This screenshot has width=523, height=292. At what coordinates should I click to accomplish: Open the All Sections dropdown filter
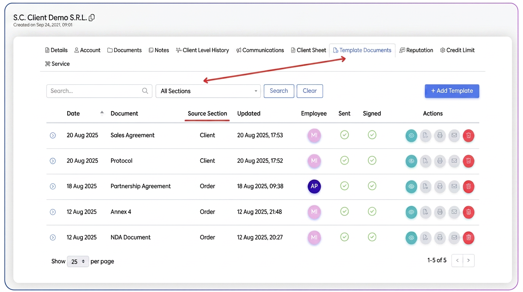(x=208, y=91)
